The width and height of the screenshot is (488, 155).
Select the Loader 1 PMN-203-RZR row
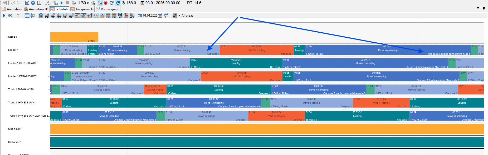tap(22, 76)
